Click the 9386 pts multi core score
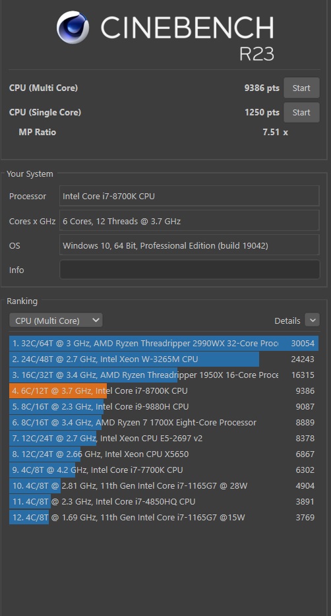Screen dimensions: 331x616 [x=262, y=88]
